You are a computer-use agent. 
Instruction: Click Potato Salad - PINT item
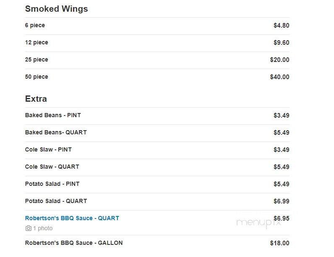click(x=52, y=184)
